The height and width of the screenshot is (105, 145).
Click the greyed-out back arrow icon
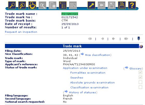(102, 5)
